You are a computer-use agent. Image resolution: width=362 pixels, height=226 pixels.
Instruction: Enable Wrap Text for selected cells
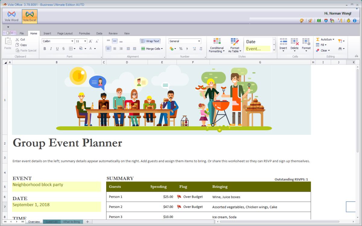tap(150, 41)
